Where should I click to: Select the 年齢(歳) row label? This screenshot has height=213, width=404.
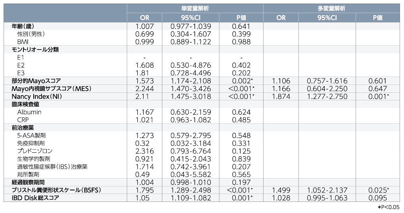tap(23, 26)
